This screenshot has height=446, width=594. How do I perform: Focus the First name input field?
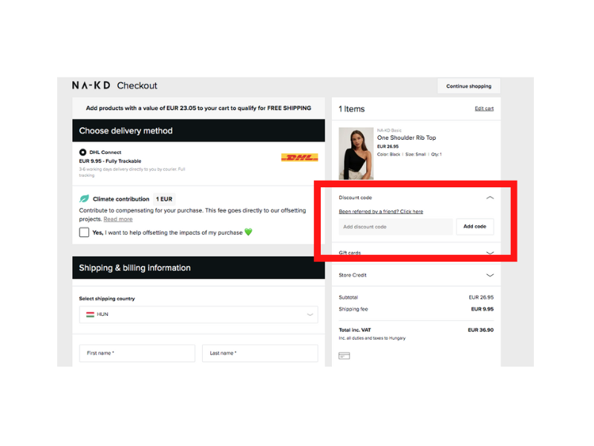coord(137,353)
